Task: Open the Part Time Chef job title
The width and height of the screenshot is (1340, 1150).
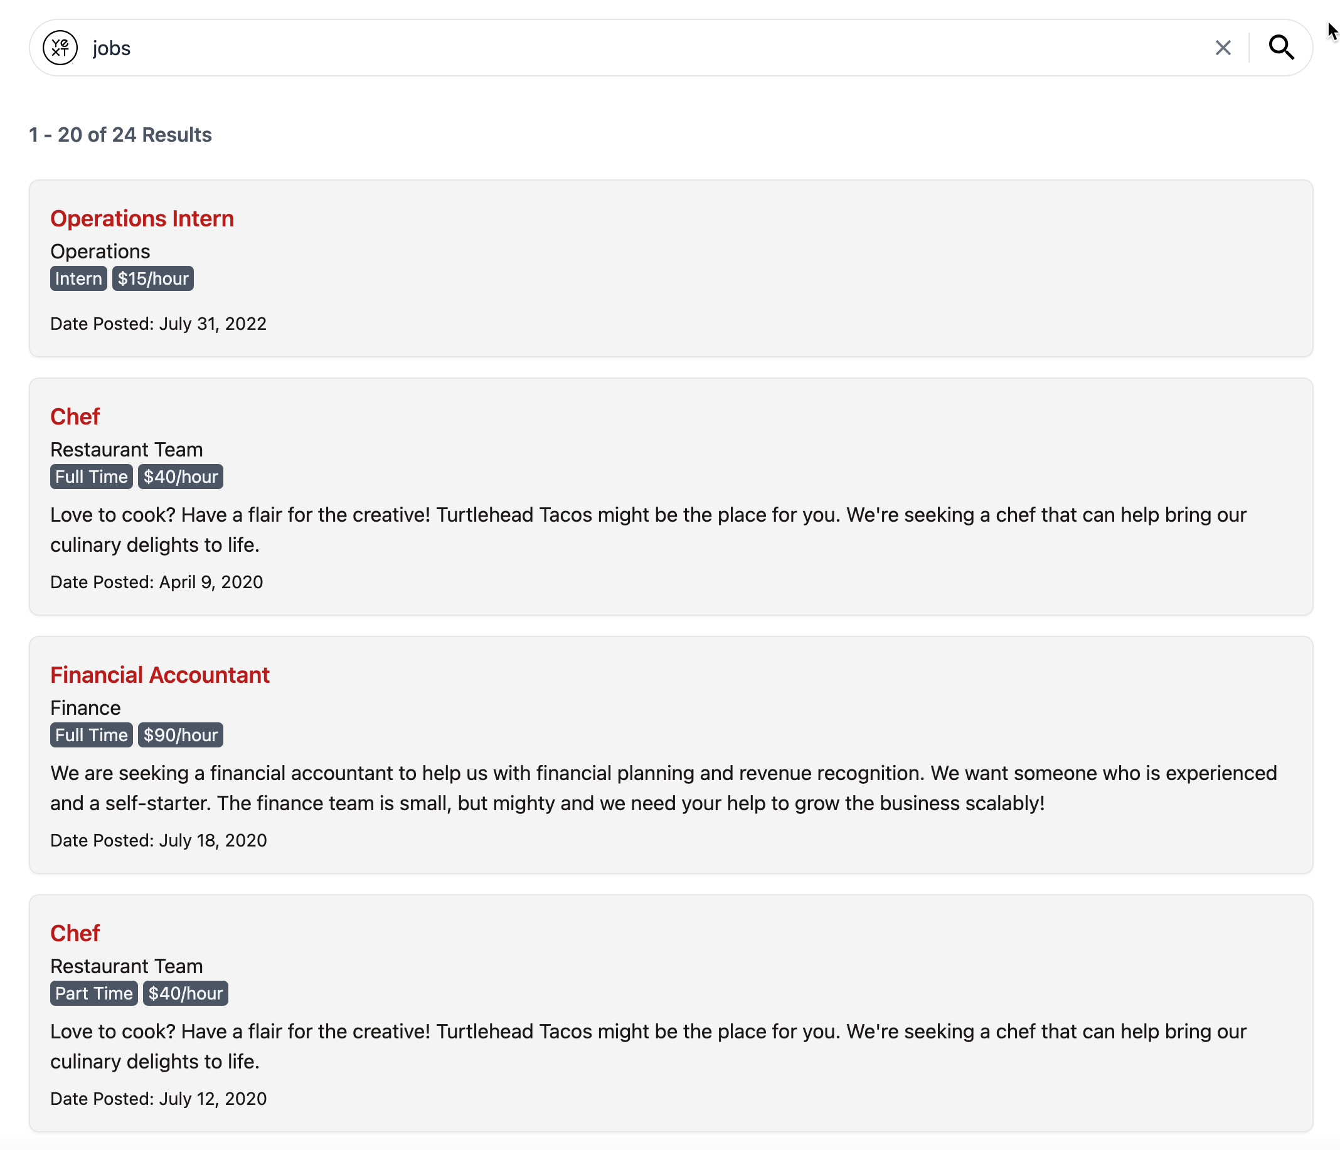Action: (75, 933)
